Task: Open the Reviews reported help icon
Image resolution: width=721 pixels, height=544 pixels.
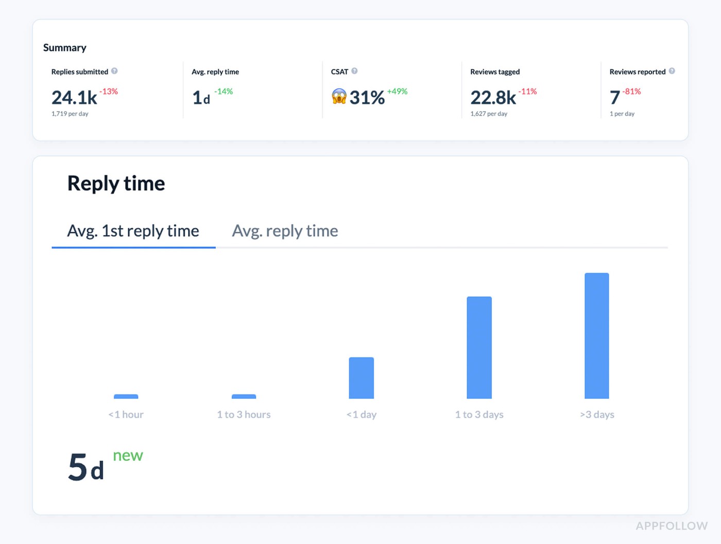Action: pyautogui.click(x=672, y=71)
